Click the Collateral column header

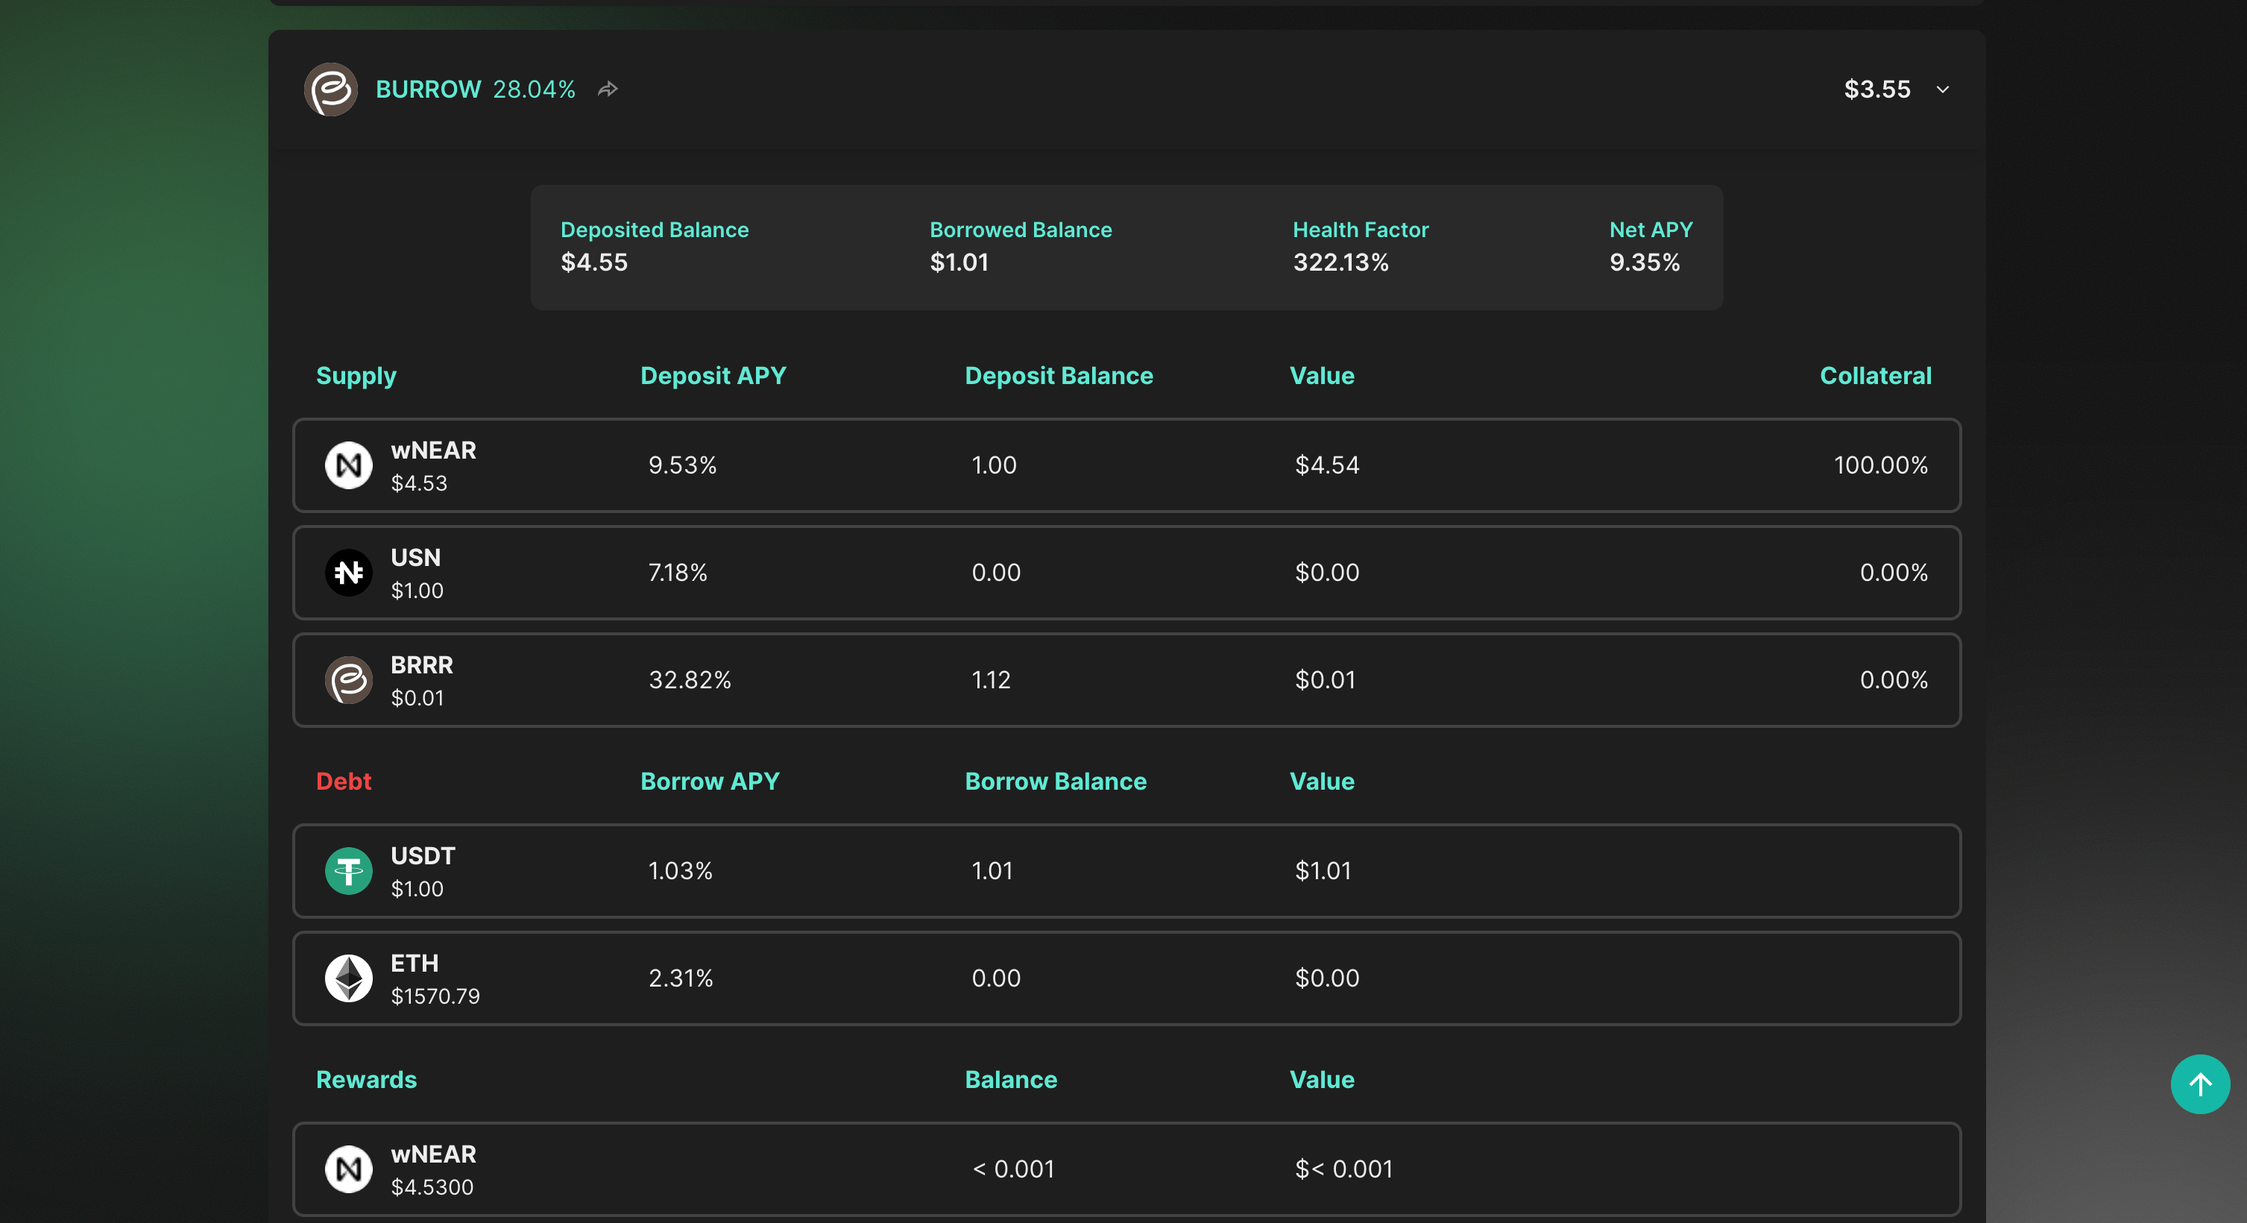click(1874, 376)
